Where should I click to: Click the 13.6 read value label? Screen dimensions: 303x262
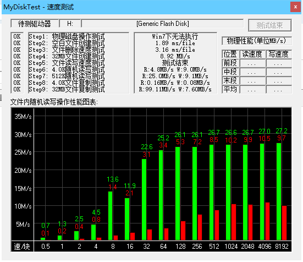click(113, 179)
